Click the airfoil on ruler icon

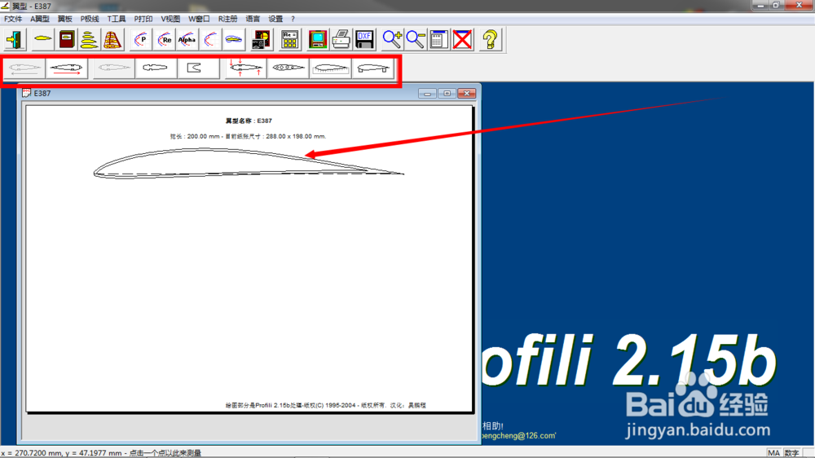point(330,68)
